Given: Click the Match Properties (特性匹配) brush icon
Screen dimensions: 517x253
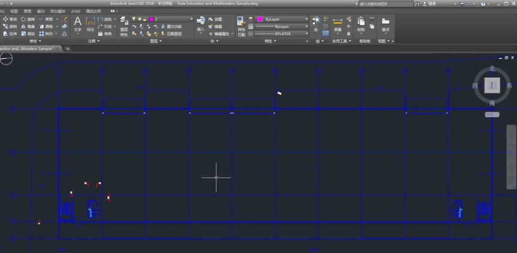Looking at the screenshot, I should (x=241, y=26).
